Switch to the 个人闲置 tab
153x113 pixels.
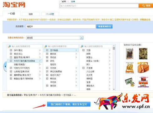50,14
